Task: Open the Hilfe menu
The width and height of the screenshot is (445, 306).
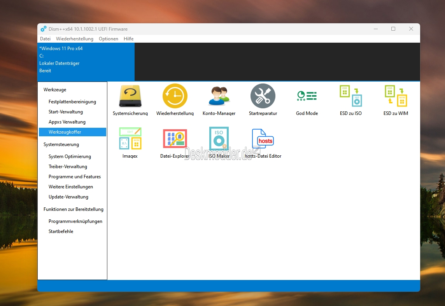Action: [128, 39]
